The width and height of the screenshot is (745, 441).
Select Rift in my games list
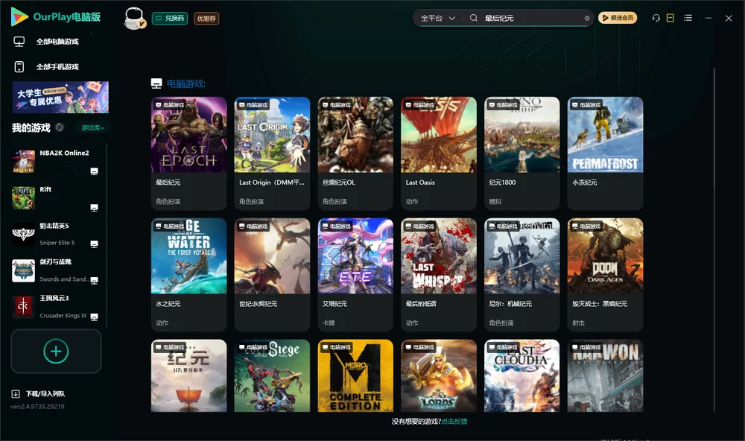56,198
